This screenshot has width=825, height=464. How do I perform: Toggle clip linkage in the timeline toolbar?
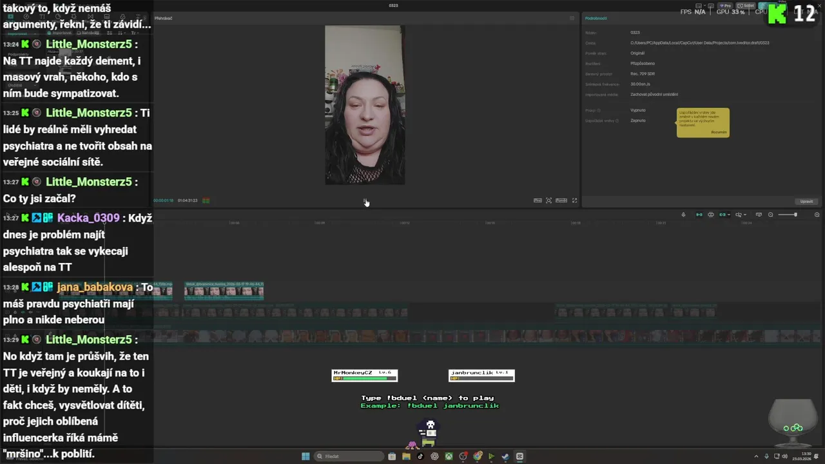click(723, 215)
